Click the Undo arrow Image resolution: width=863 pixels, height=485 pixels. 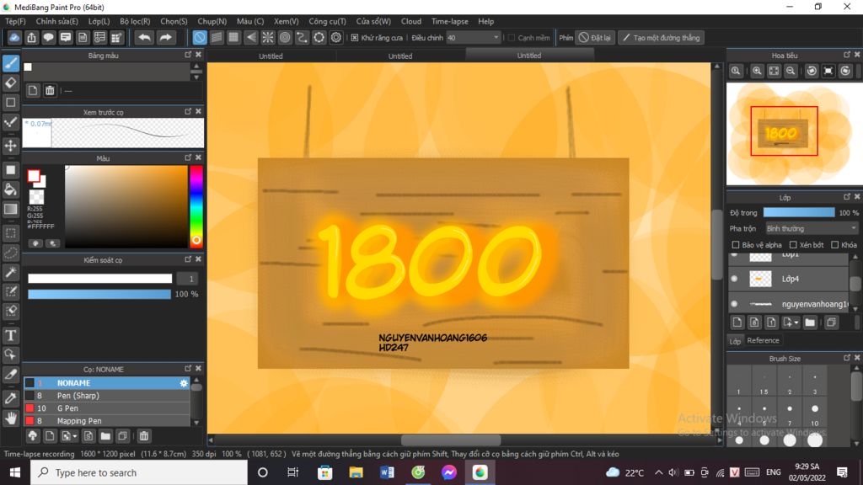tap(144, 37)
